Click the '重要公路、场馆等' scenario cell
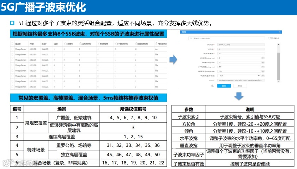The height and width of the screenshot is (169, 297). (74, 145)
